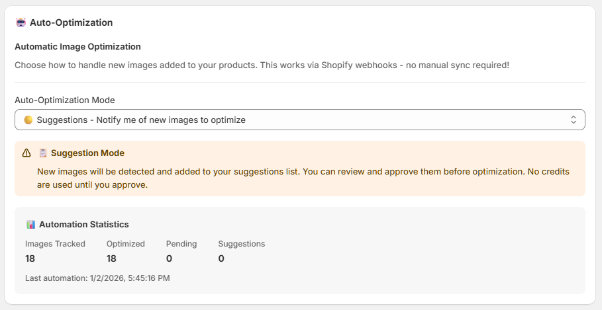Click the Pending value 0
The width and height of the screenshot is (602, 310).
tap(169, 258)
